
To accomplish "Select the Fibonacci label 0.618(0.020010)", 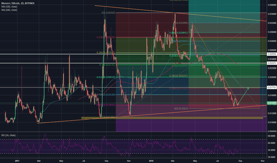I will 106,77.
